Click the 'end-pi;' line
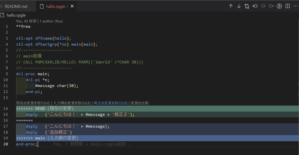Image resolution: width=299 pixels, height=155 pixels. (x=34, y=92)
